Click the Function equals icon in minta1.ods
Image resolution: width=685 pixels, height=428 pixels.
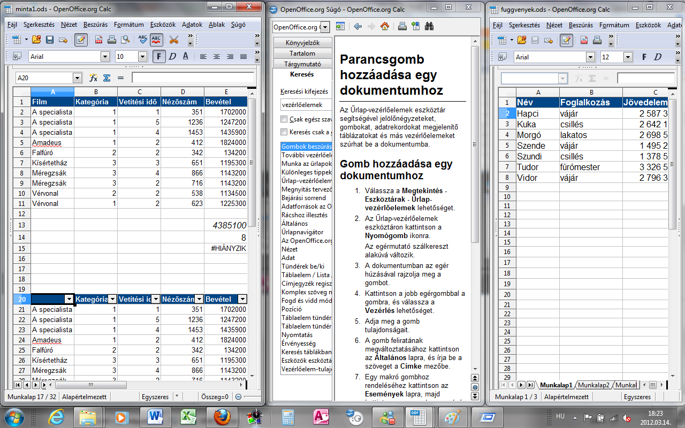pyautogui.click(x=120, y=78)
